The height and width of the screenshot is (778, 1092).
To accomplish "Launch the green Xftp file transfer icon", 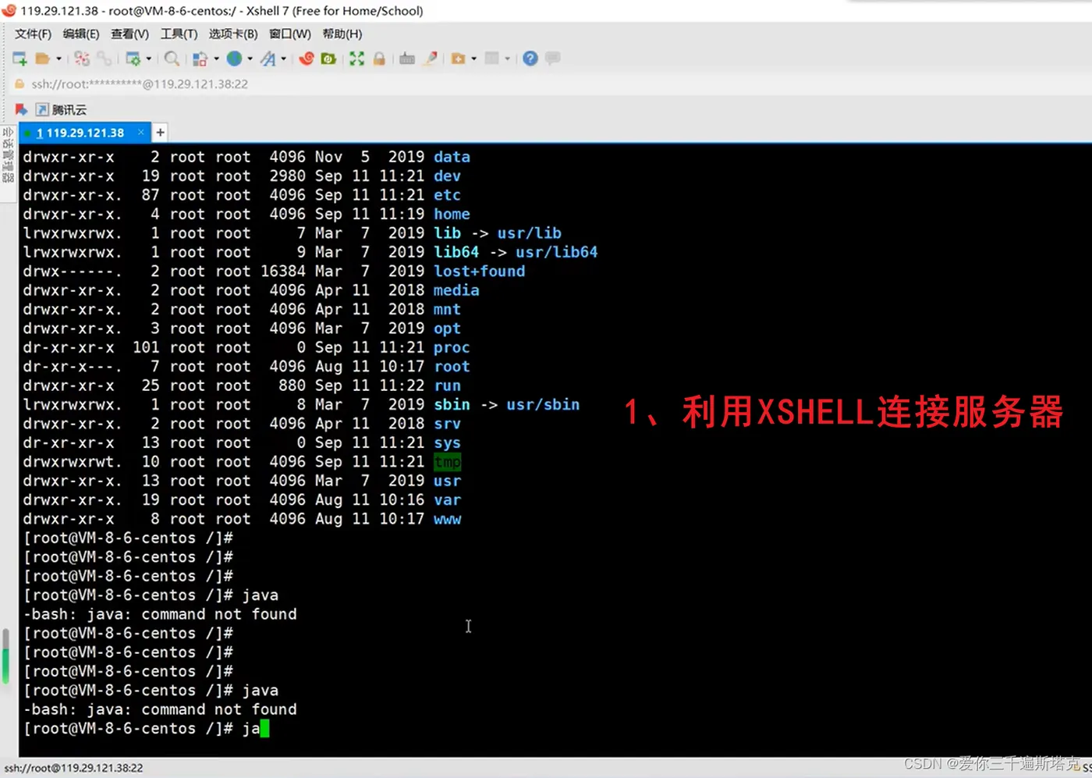I will coord(328,59).
